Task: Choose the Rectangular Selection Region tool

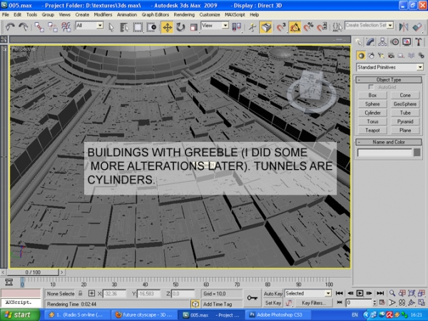Action: [x=138, y=27]
